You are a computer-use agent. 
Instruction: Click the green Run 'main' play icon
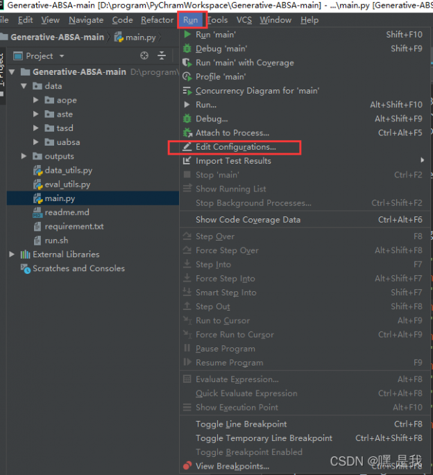(x=187, y=35)
